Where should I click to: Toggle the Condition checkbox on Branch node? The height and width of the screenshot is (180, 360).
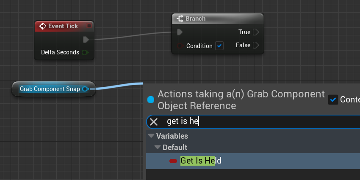[219, 46]
